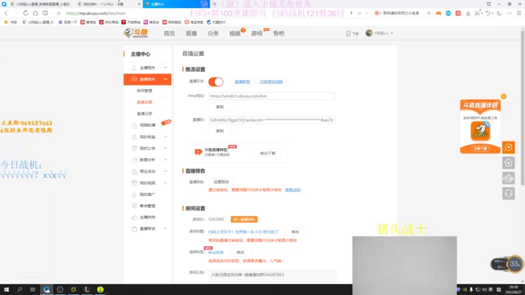This screenshot has width=525, height=295.
Task: Open the blue link right of 直播教程
Action: tap(271, 81)
